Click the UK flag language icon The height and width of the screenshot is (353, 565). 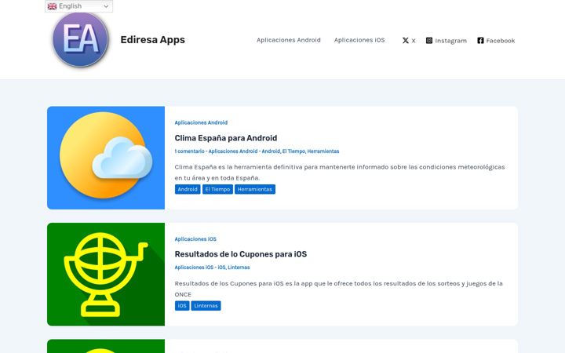pyautogui.click(x=53, y=6)
